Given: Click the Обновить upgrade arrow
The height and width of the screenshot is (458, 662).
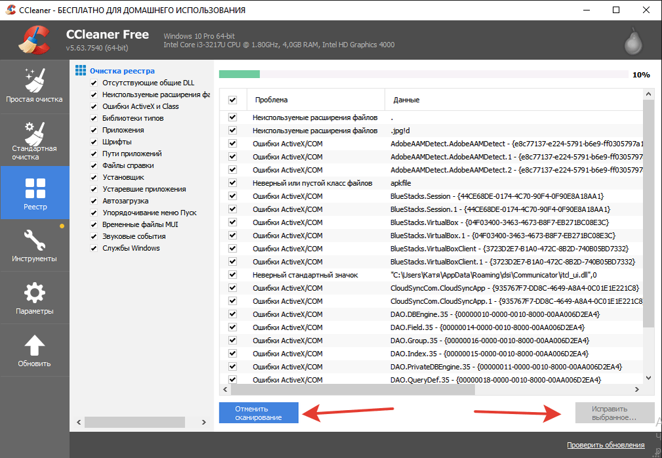Looking at the screenshot, I should [x=34, y=350].
